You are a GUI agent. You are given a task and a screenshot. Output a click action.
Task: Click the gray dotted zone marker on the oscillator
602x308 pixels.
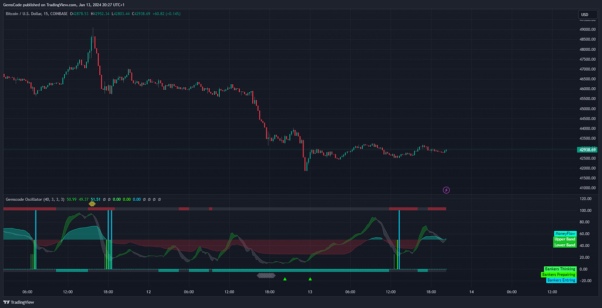[x=267, y=275]
